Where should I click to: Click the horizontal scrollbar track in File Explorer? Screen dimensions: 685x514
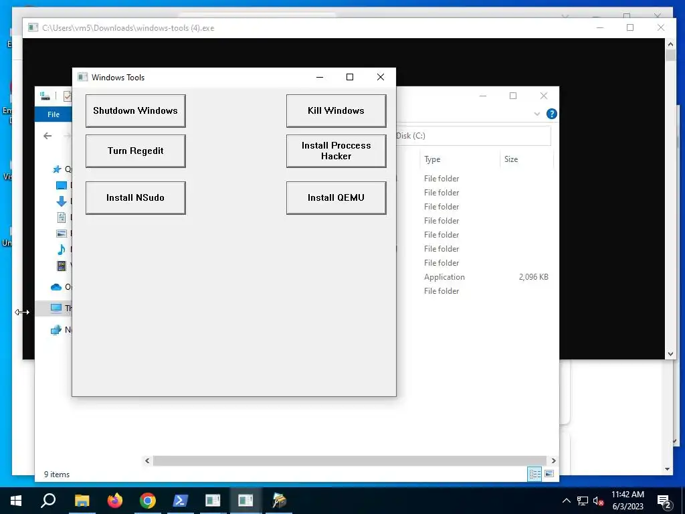tap(349, 460)
